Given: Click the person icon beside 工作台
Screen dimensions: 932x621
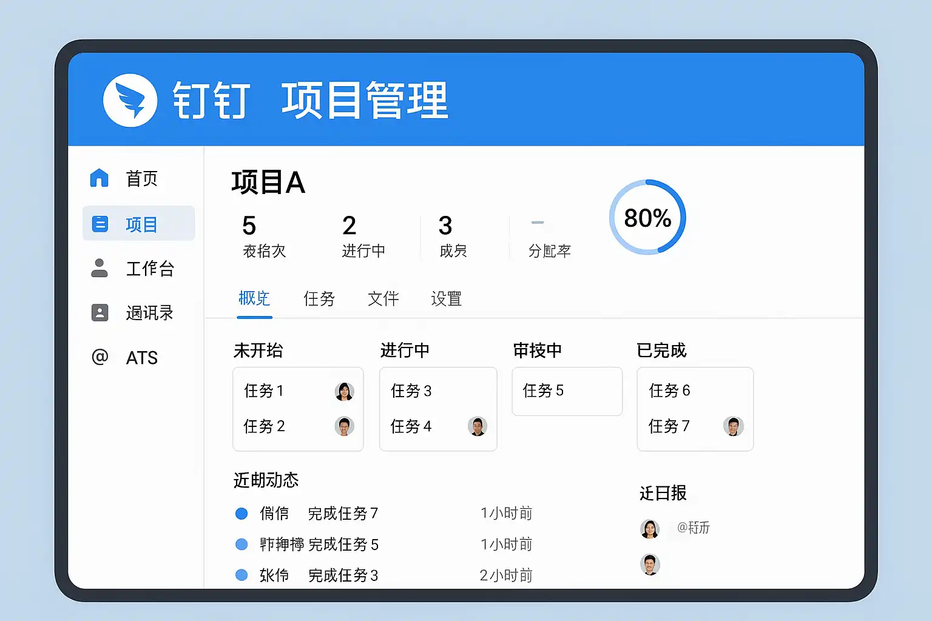Looking at the screenshot, I should 100,268.
